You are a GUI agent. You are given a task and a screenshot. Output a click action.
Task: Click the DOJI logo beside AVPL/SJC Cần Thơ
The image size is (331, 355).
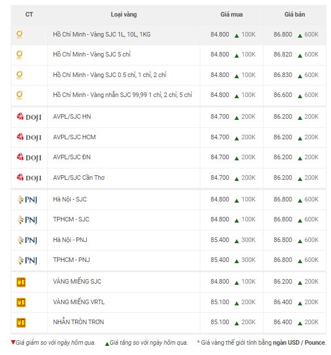pyautogui.click(x=29, y=177)
